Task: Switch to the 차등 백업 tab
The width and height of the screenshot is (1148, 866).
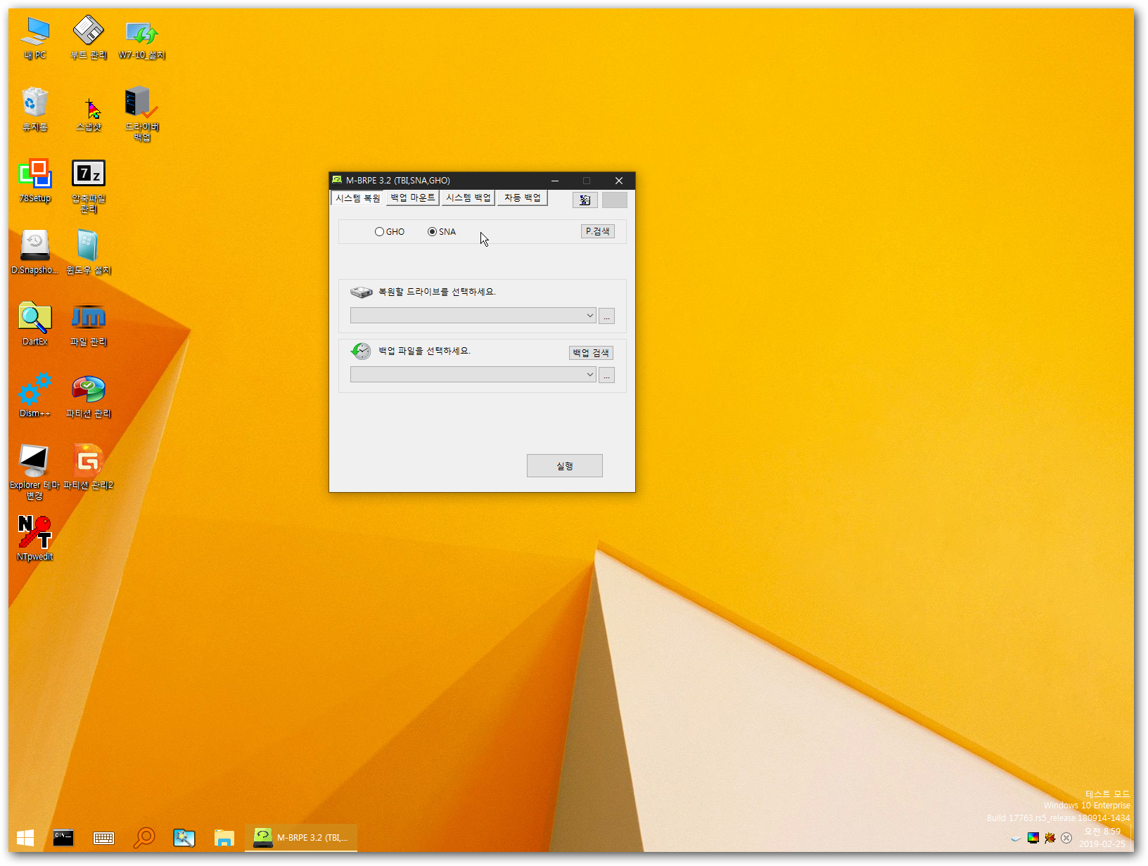Action: 523,198
